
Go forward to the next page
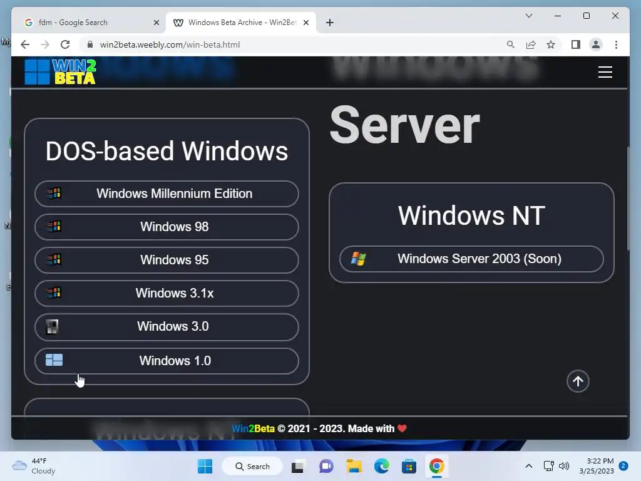[45, 44]
